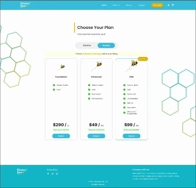Click Elite Life Insurance feature text

click(133, 99)
